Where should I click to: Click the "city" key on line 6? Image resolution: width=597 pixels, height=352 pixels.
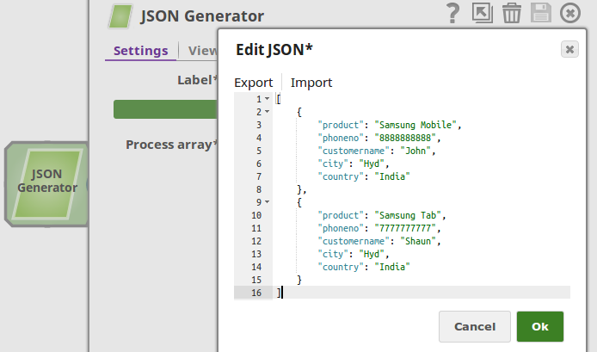(333, 164)
